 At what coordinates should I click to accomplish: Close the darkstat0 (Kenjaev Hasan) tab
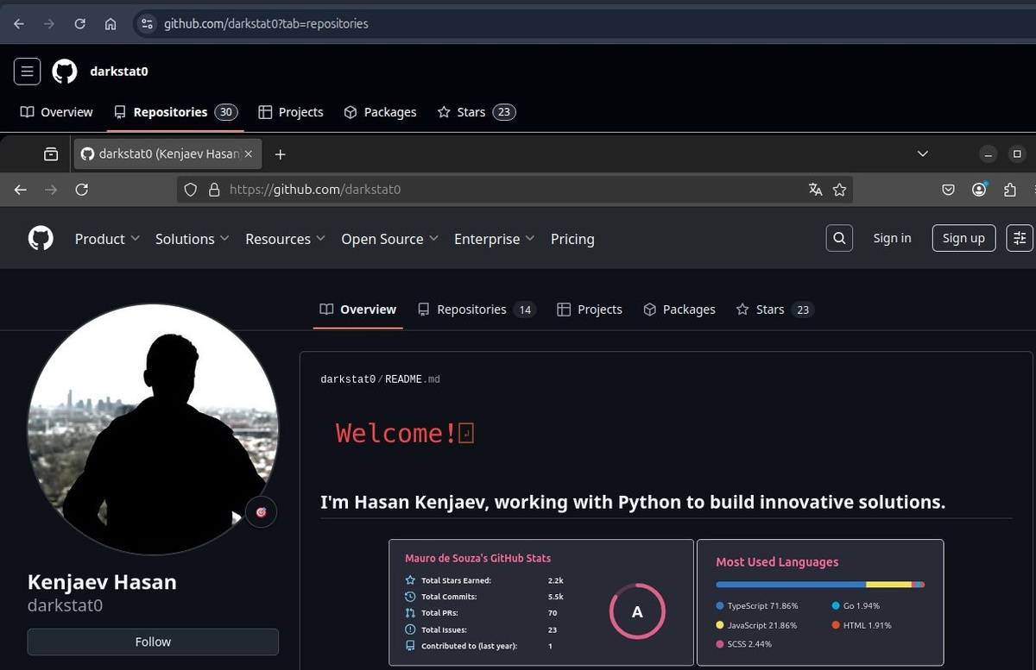[x=249, y=154]
